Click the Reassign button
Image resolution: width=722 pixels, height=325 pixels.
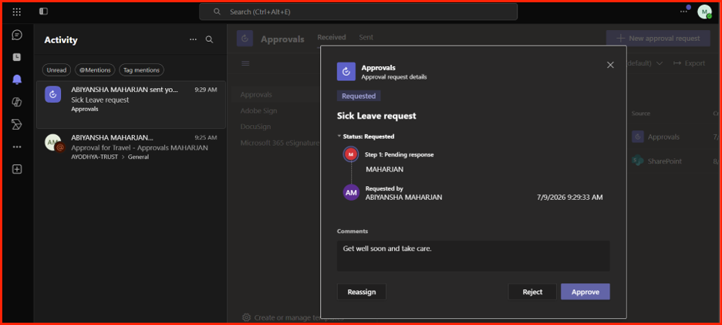point(362,292)
